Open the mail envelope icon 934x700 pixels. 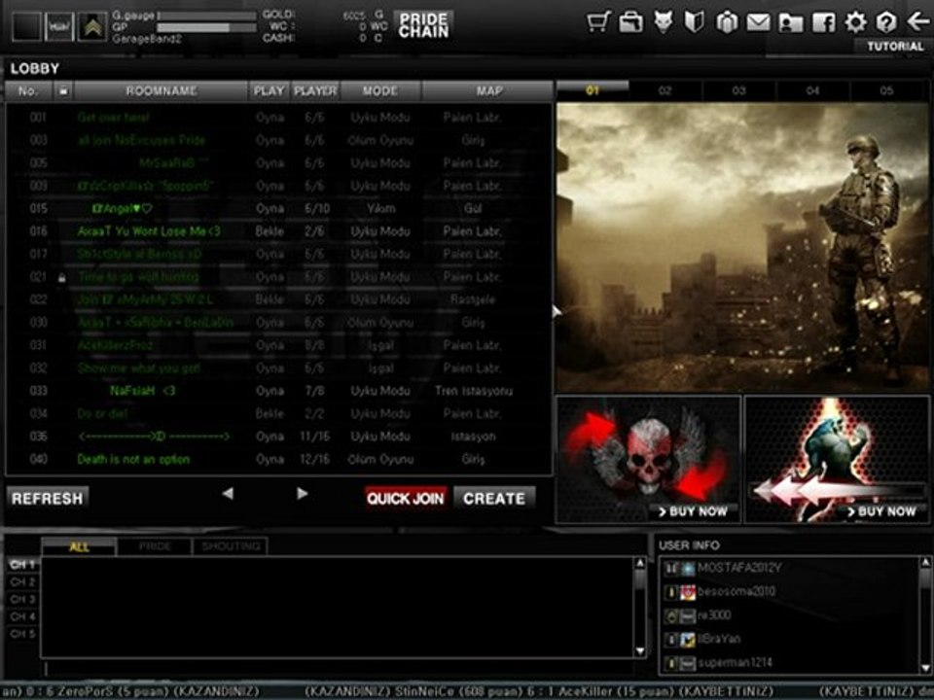point(758,22)
